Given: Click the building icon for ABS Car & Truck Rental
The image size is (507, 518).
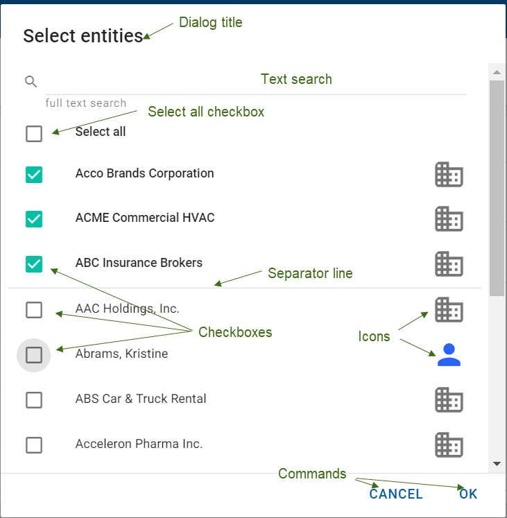Looking at the screenshot, I should tap(449, 400).
